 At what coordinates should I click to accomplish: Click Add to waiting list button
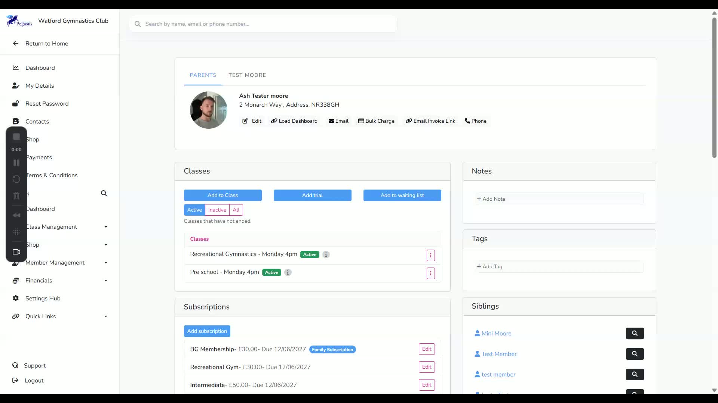coord(402,195)
